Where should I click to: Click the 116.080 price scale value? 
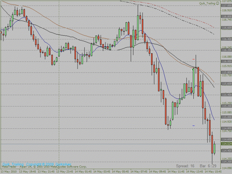pyautogui.click(x=227, y=57)
